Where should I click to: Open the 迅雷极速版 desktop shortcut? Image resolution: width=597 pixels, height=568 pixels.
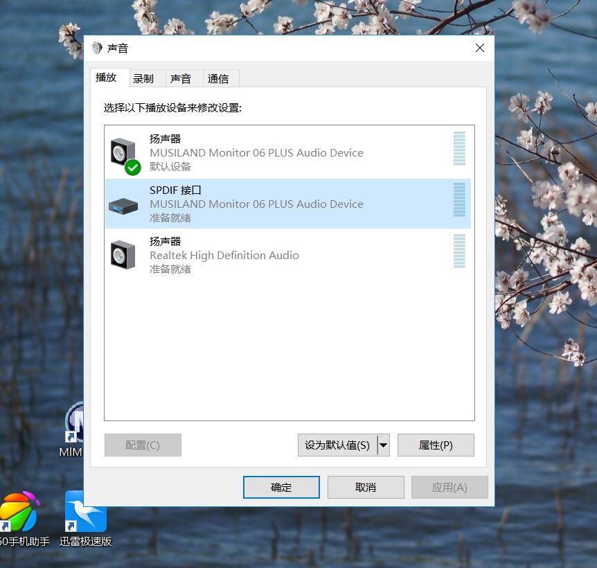pyautogui.click(x=85, y=512)
